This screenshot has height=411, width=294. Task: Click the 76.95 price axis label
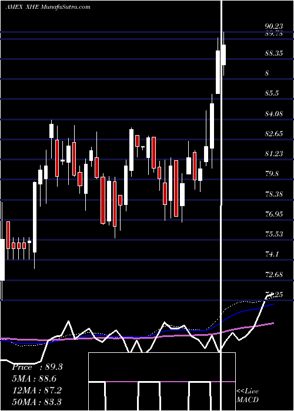(274, 214)
